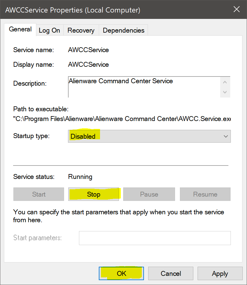Focus the Start parameters field
This screenshot has height=285, width=247.
[x=155, y=238]
